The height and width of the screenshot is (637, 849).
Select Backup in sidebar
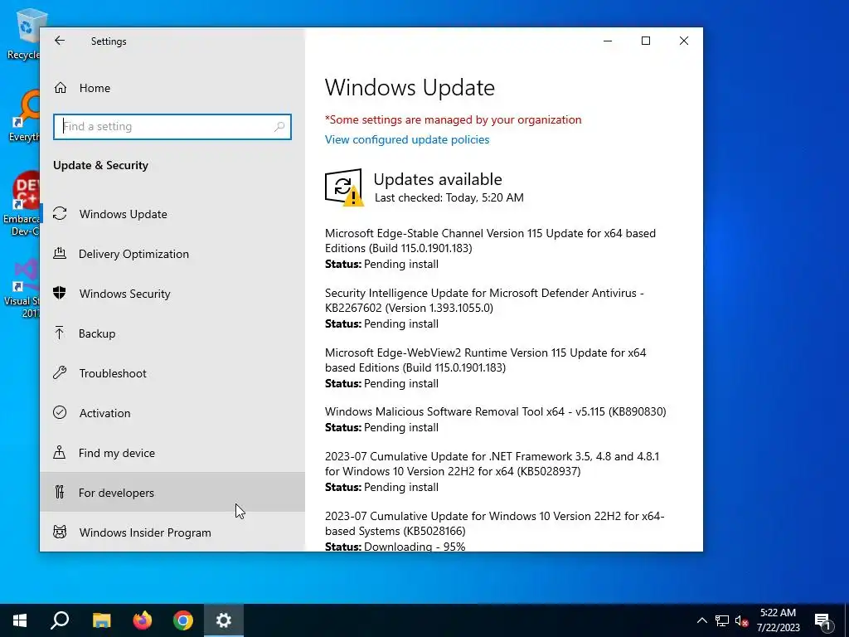[172, 333]
